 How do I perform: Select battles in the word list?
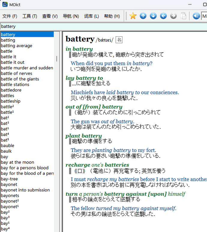[x=7, y=95]
